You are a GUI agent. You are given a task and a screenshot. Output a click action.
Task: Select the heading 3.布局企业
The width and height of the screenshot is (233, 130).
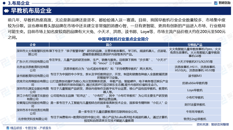19,3
